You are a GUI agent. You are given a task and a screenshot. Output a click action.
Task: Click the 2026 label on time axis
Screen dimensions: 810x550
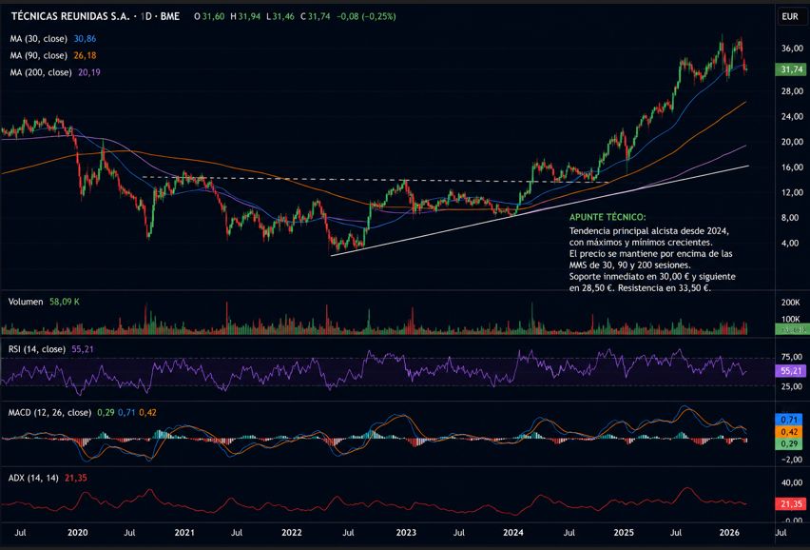click(x=729, y=533)
